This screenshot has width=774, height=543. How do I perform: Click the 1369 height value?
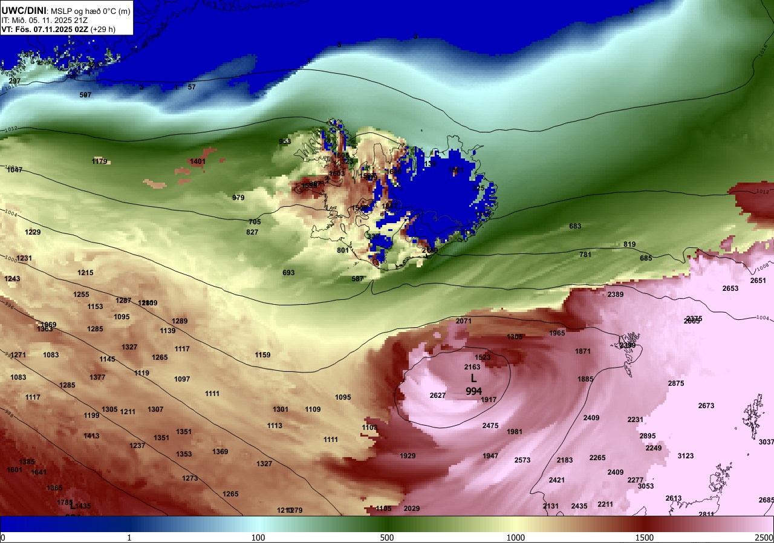tap(220, 452)
